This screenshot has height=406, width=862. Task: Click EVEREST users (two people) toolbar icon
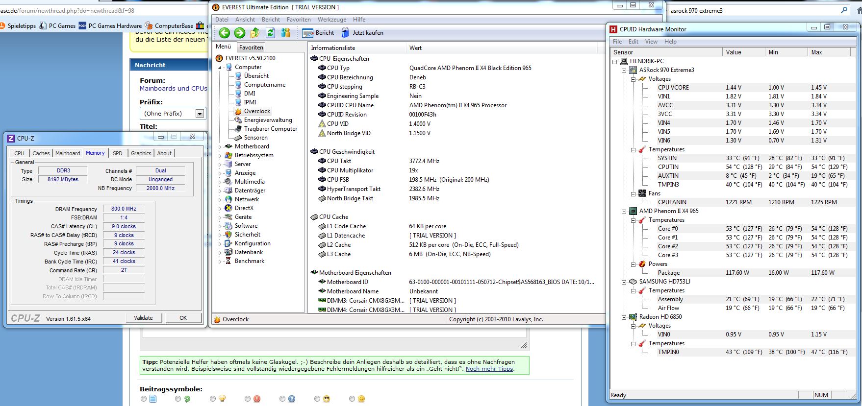286,33
